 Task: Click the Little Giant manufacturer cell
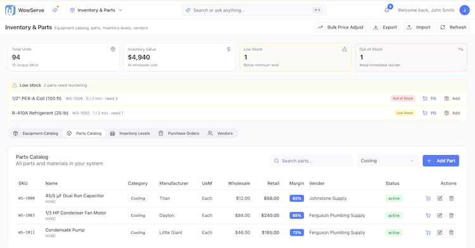click(170, 233)
